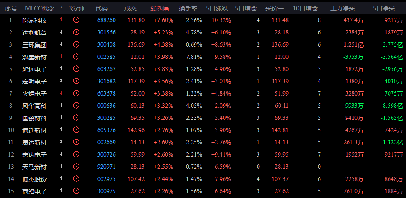
Task: Click the white marker icon beside 商络电子
Action: 62,191
